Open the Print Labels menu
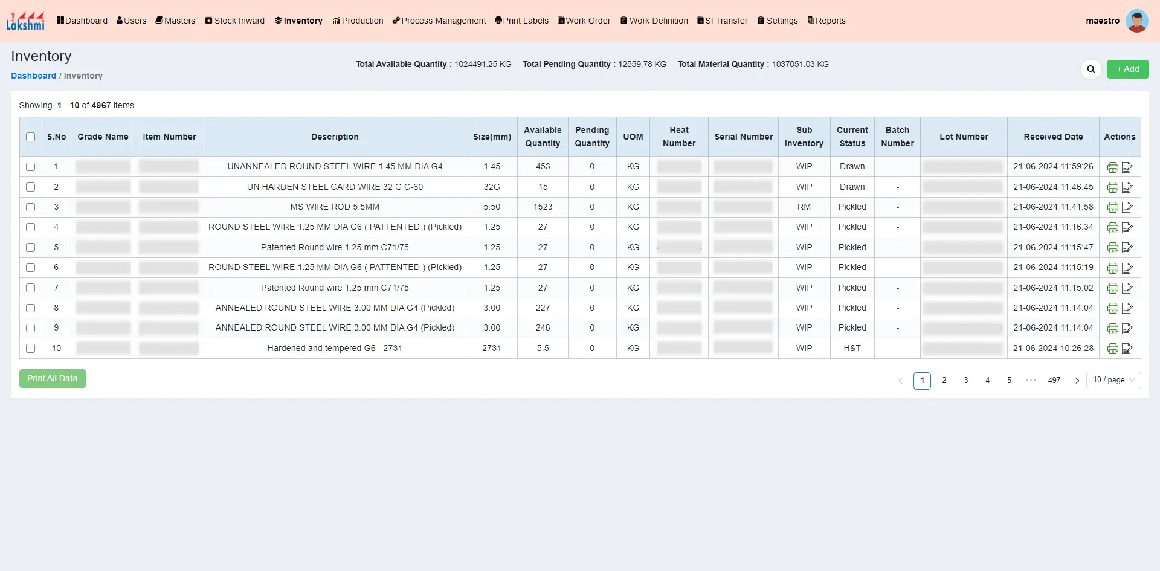 pos(521,21)
